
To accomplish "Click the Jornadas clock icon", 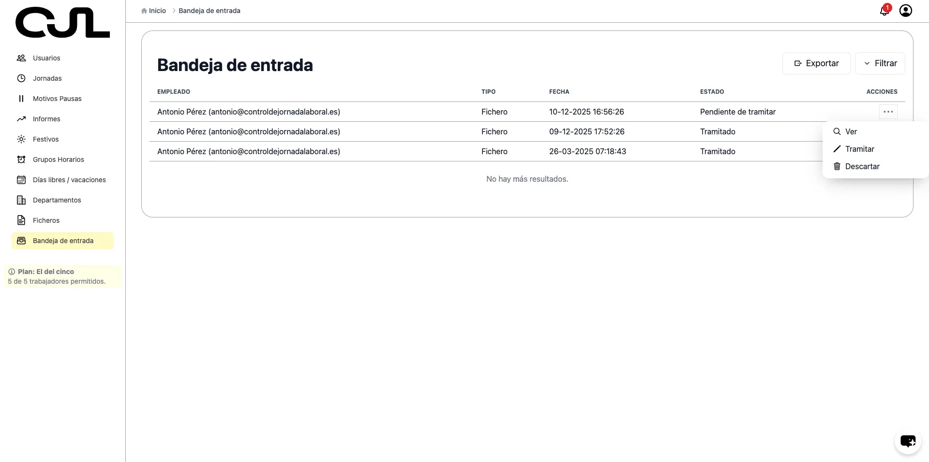I will pyautogui.click(x=21, y=78).
